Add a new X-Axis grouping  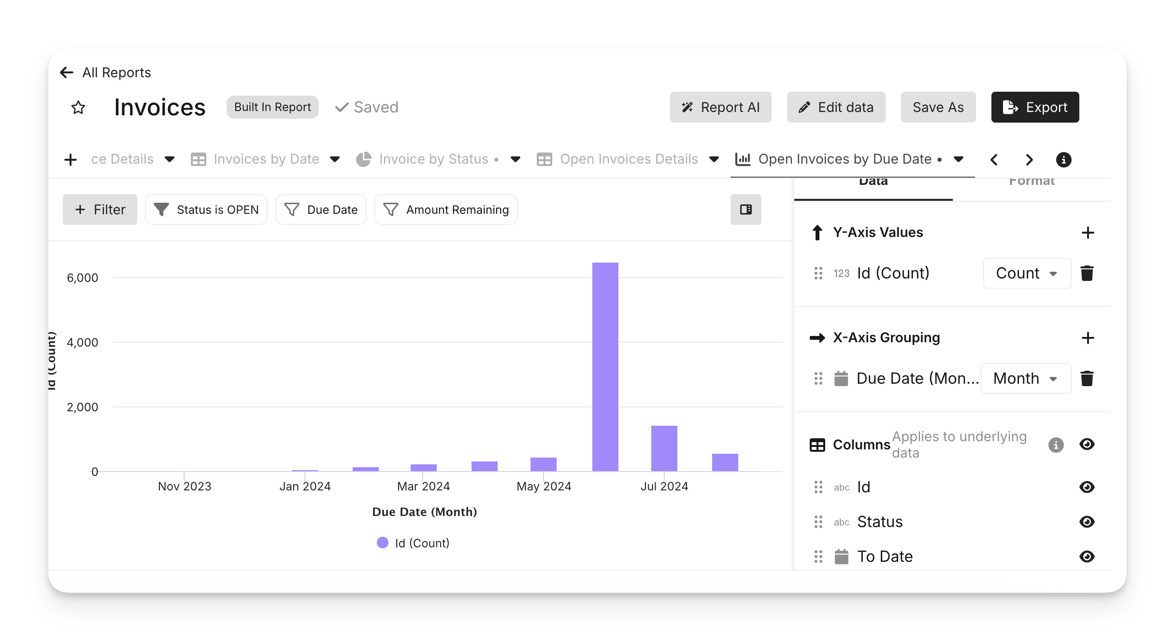pyautogui.click(x=1087, y=338)
